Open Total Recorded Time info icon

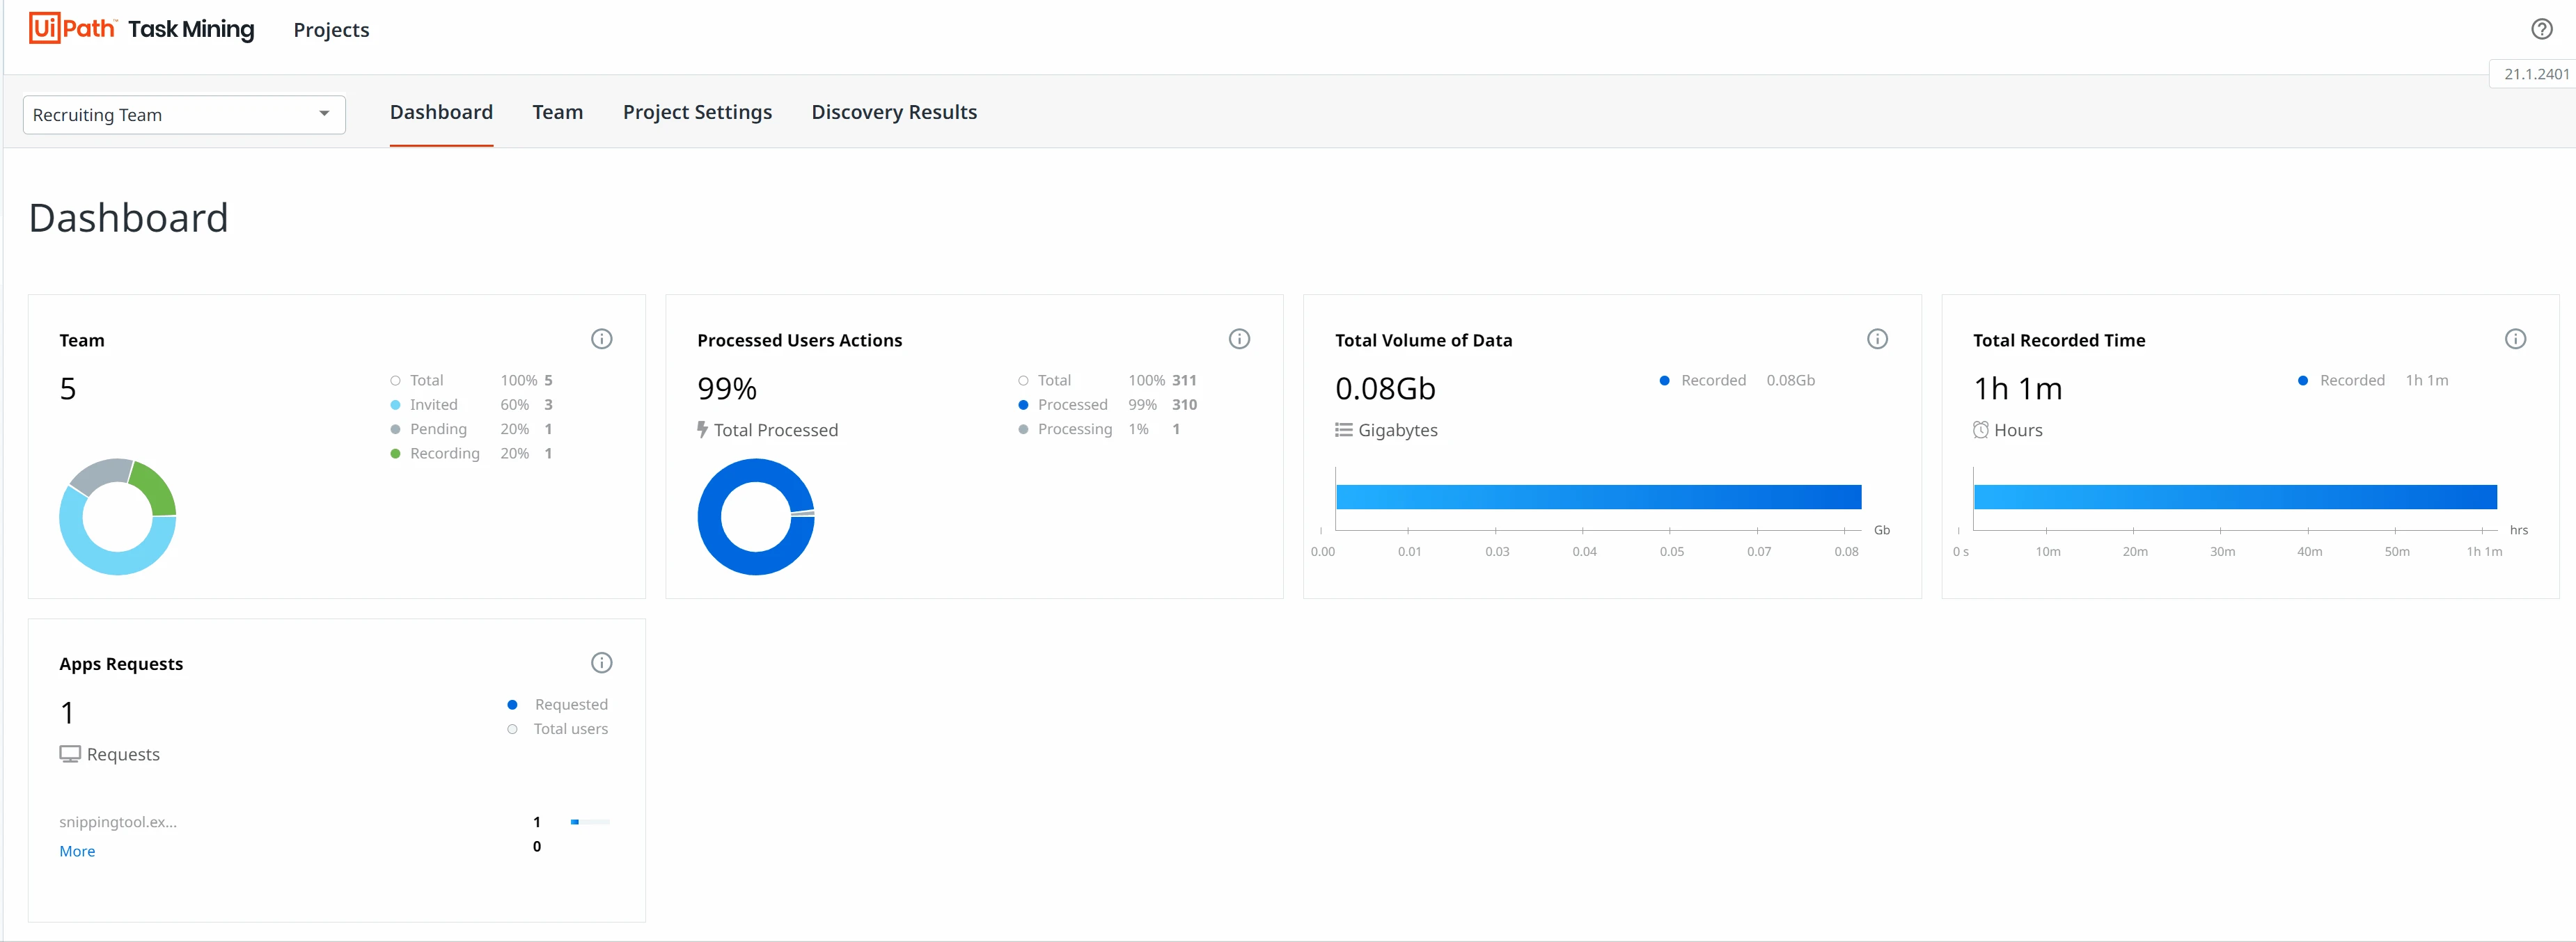click(x=2515, y=339)
